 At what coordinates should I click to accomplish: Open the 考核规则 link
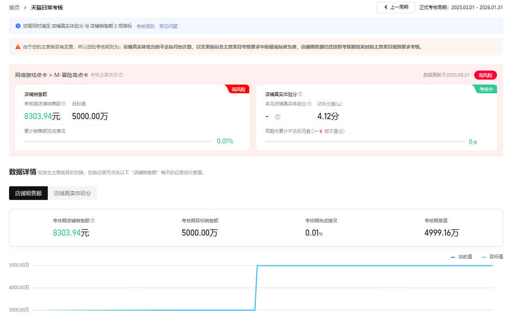pos(146,27)
